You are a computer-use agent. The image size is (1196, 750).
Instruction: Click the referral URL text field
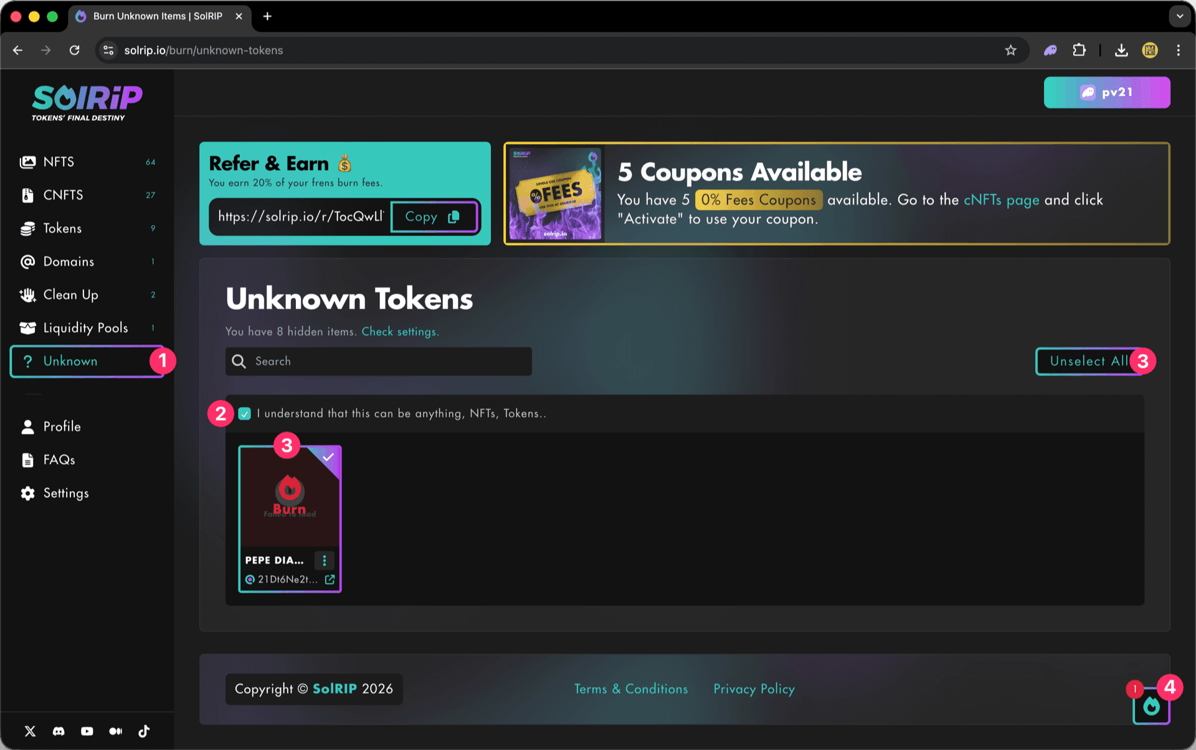tap(300, 217)
